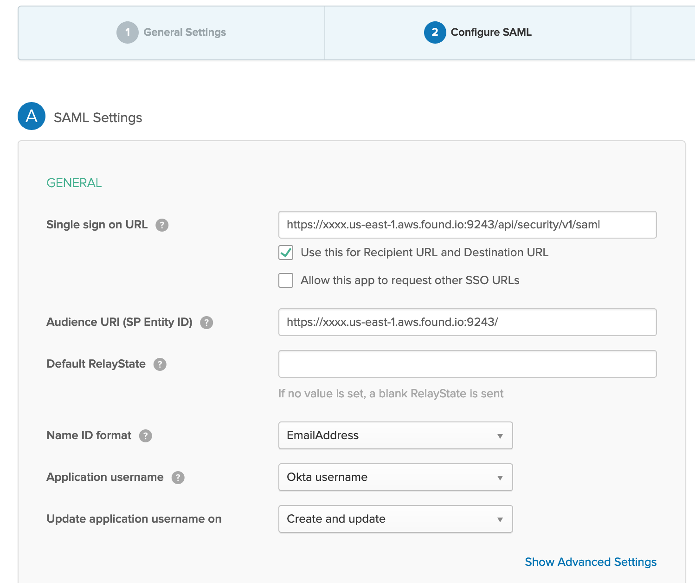Enable Allow this app to request other SSO URLs
Viewport: 695px width, 583px height.
tap(286, 280)
